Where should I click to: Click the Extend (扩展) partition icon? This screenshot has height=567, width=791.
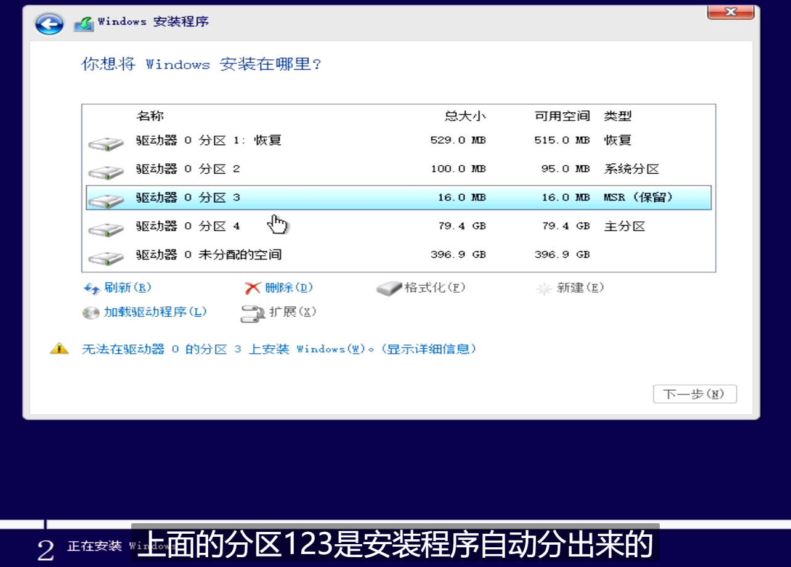pyautogui.click(x=252, y=312)
